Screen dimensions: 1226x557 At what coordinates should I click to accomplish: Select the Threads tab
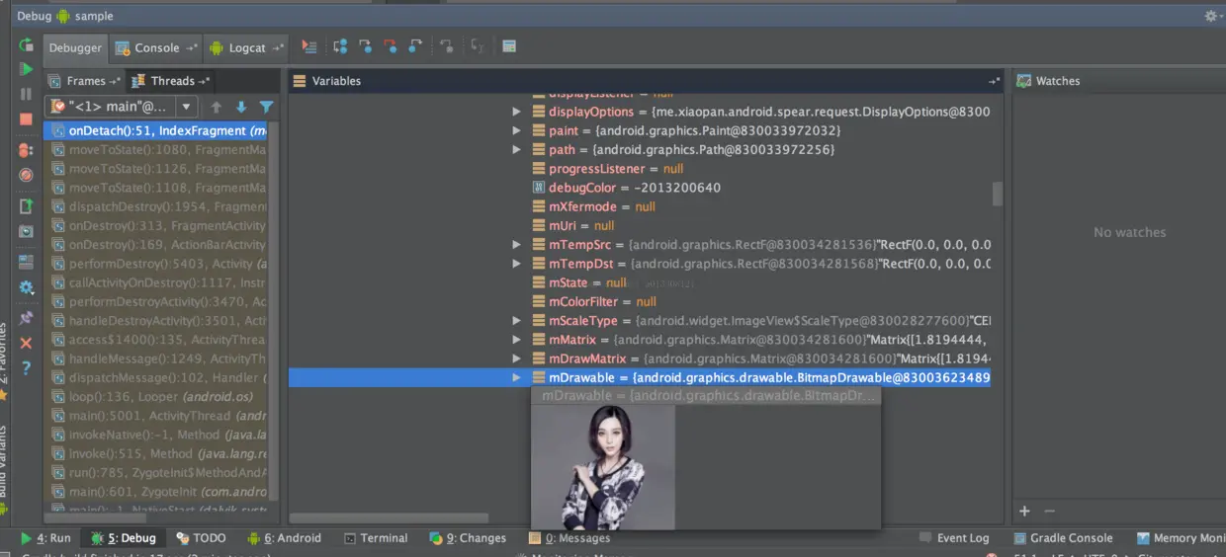[x=172, y=81]
